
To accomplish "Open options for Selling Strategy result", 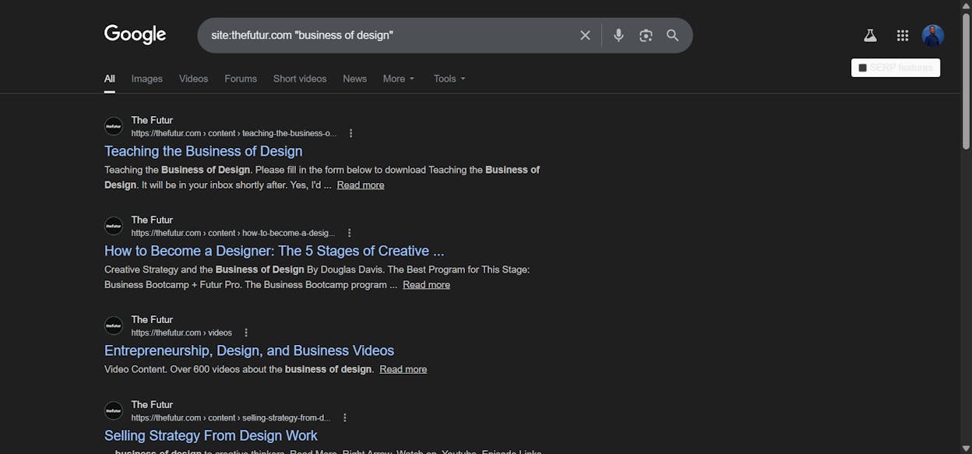I will (345, 417).
